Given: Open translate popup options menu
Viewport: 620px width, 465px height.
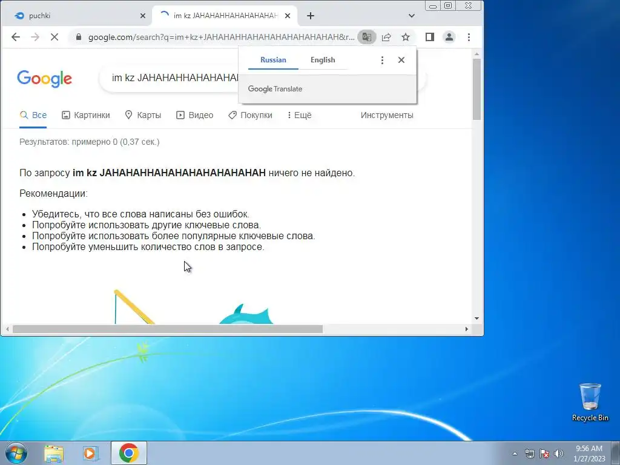Looking at the screenshot, I should click(382, 60).
